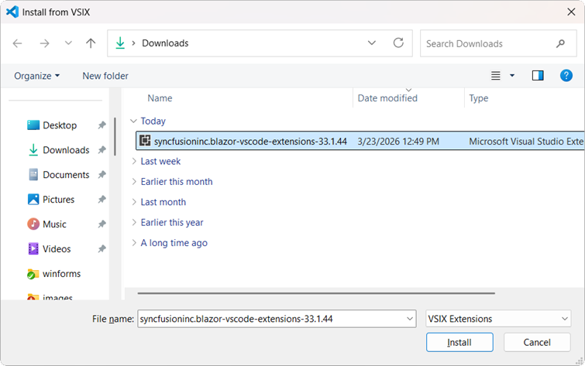This screenshot has width=585, height=366.
Task: Expand the Last month group
Action: click(134, 202)
